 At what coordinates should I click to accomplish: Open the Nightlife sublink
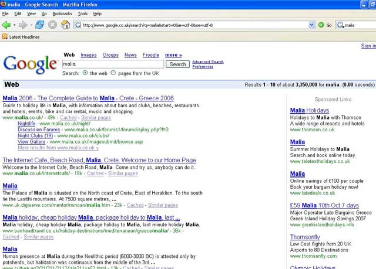pyautogui.click(x=26, y=124)
